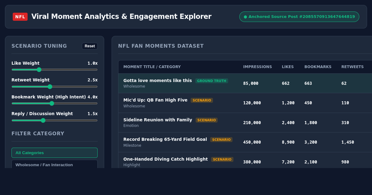Sort by the Bookmarks column header

pos(318,67)
